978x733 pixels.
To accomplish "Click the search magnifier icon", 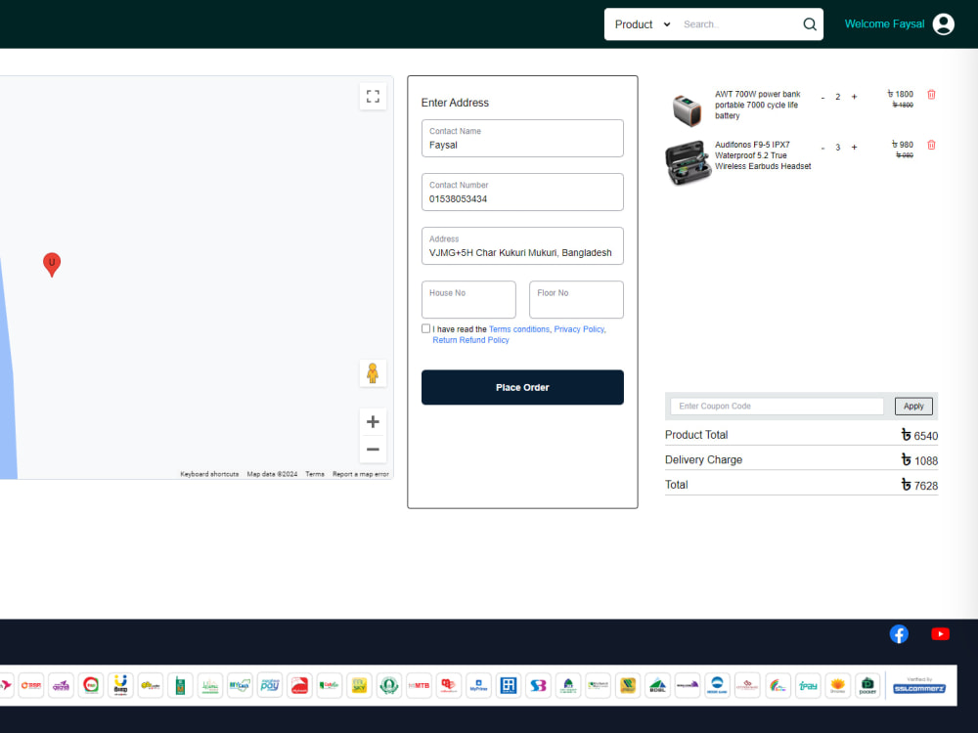I will point(810,24).
